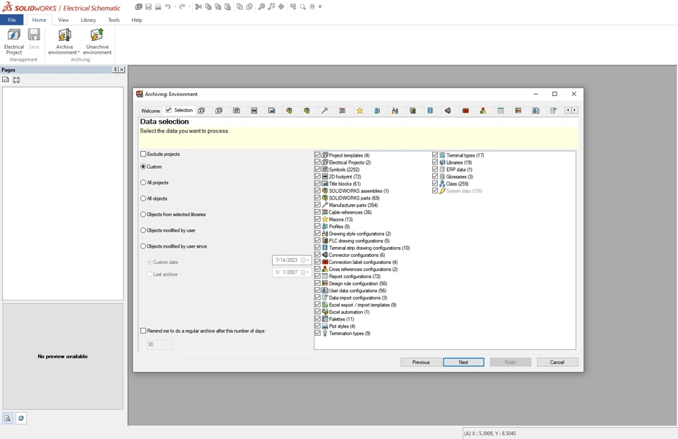Open the Drawing style configurations tab icon
Image resolution: width=678 pixels, height=439 pixels.
point(395,111)
